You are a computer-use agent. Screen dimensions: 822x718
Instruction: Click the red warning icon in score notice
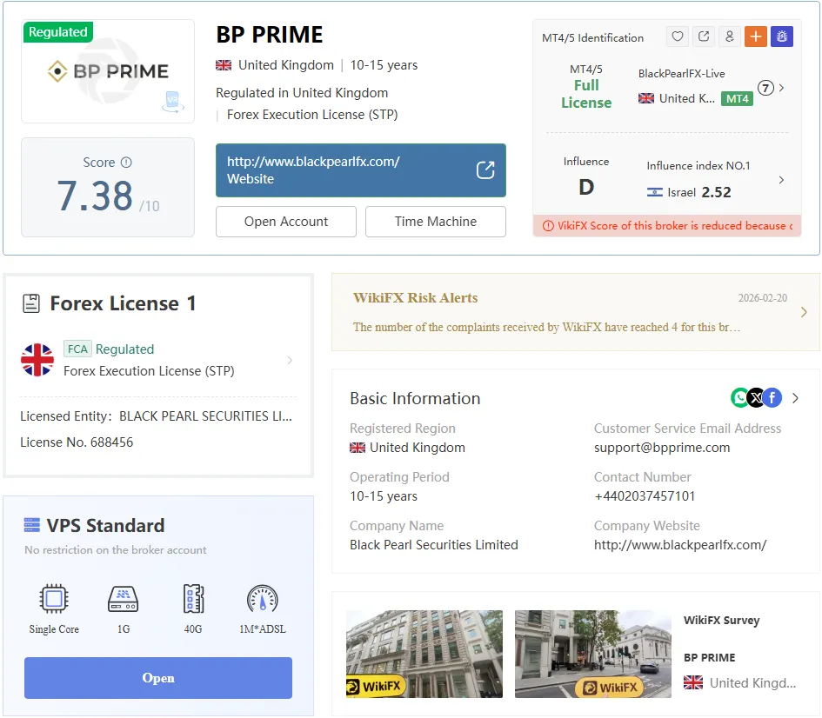548,226
